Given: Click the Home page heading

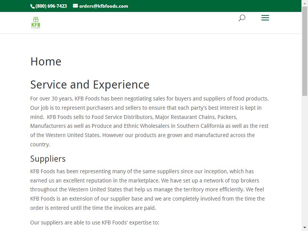Looking at the screenshot, I should coord(46,62).
